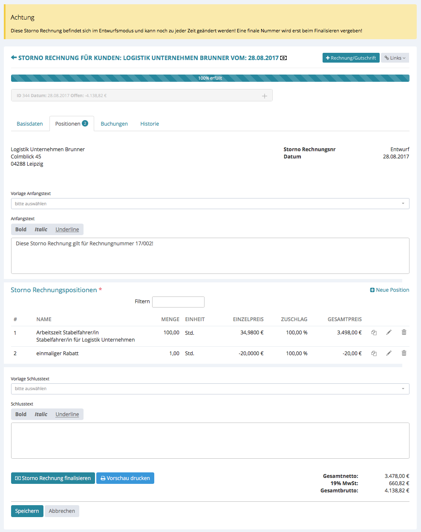Click the money icon after the title date

point(283,58)
